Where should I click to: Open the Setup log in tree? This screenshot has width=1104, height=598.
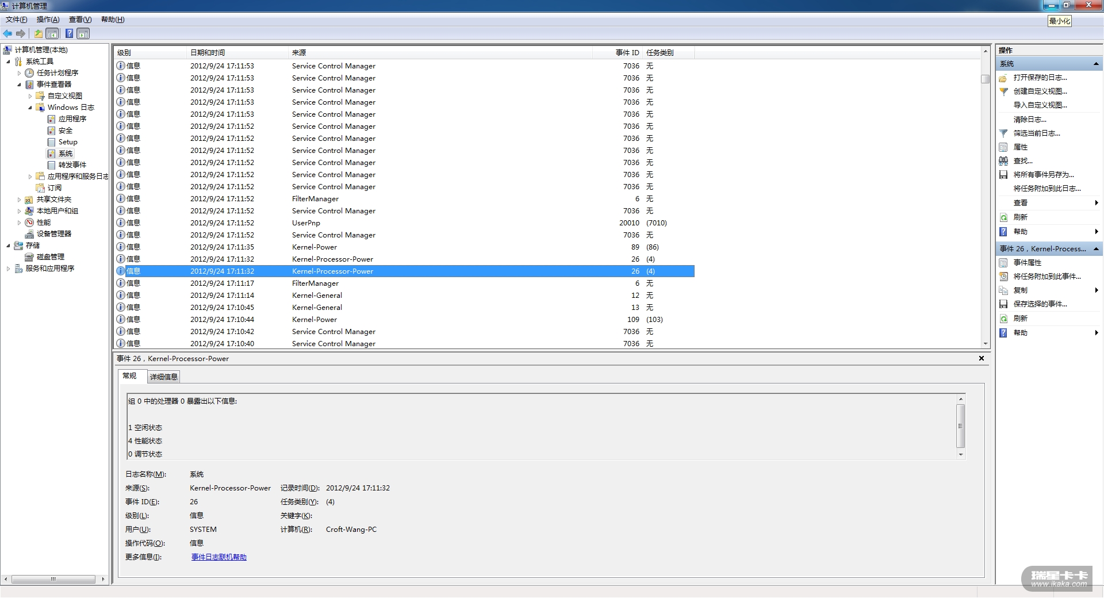pos(68,142)
